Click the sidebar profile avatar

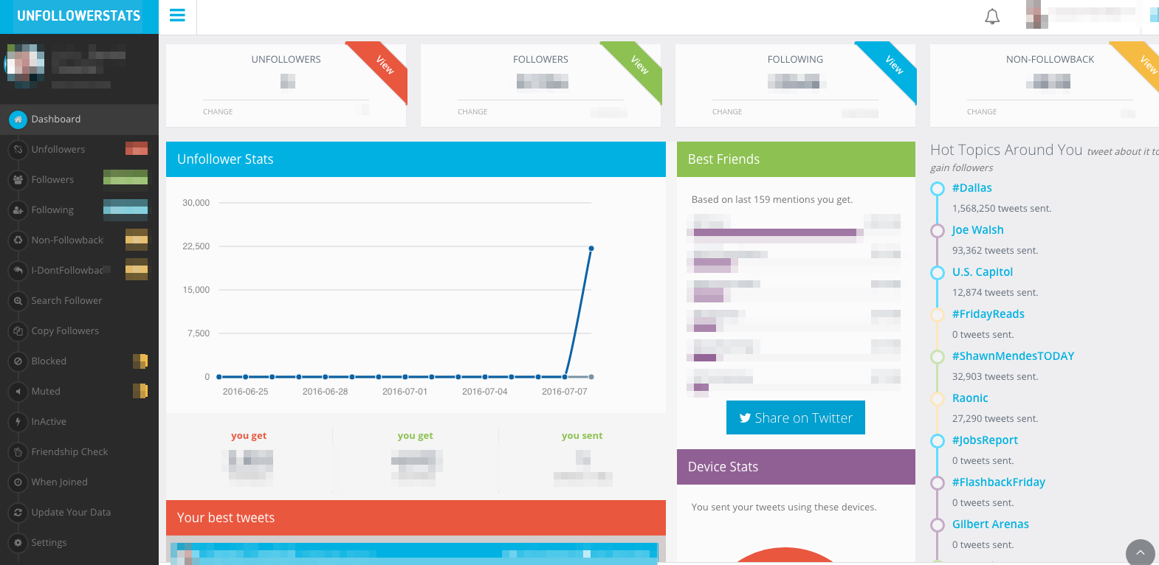[24, 66]
